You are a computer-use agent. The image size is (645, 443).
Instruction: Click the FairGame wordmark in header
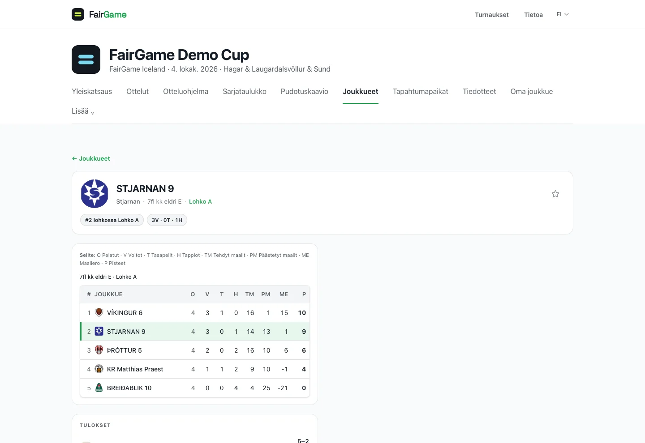tap(108, 15)
